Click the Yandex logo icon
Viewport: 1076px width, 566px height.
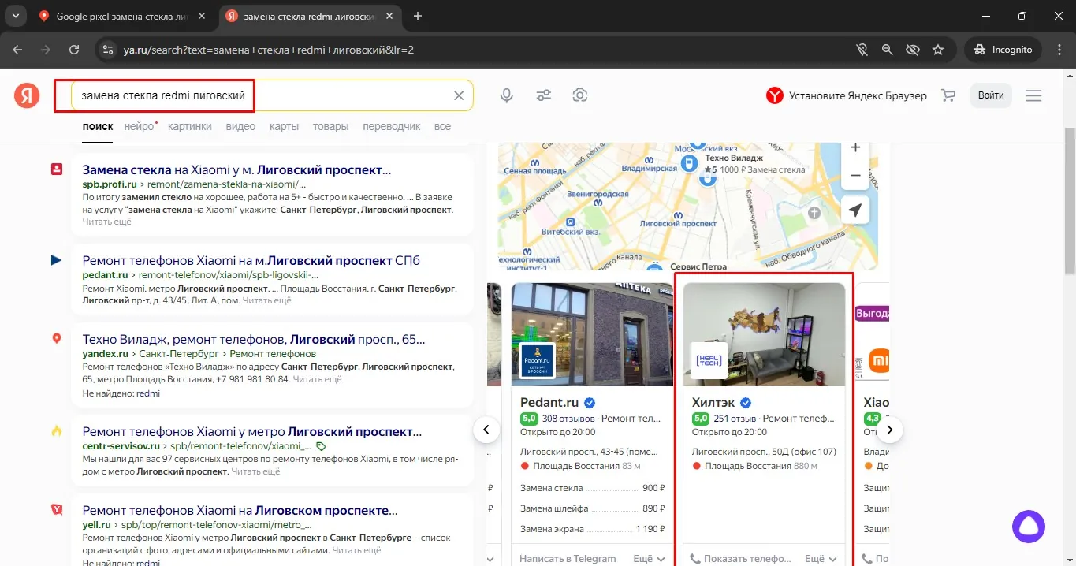pos(27,95)
